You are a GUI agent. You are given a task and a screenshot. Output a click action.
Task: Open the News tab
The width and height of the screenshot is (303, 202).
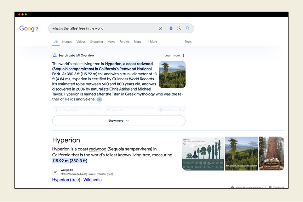pos(111,41)
